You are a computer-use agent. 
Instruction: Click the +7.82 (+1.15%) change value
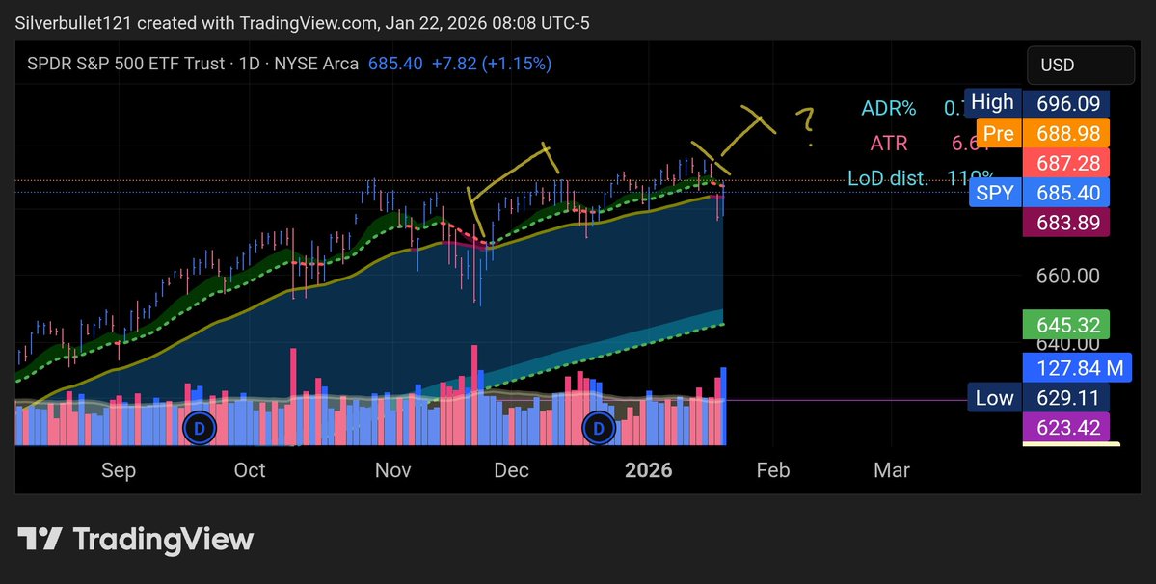point(492,64)
